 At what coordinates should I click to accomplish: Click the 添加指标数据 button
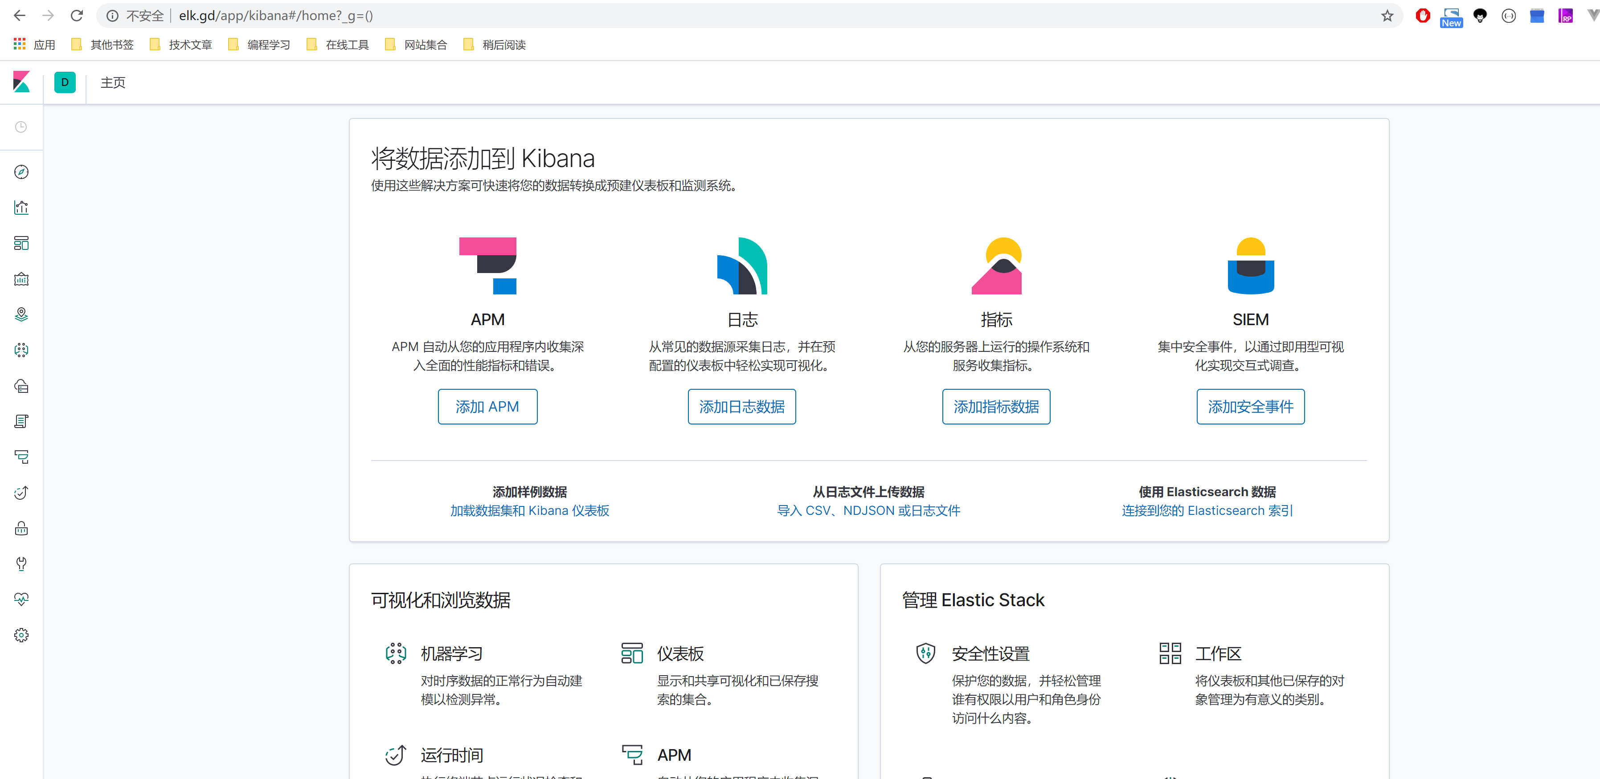(996, 407)
